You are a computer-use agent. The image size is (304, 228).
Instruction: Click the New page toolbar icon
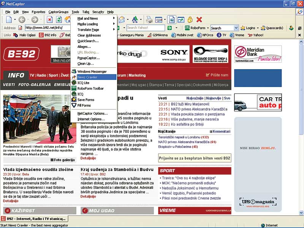(9, 20)
